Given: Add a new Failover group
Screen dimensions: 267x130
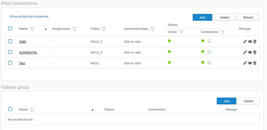Looking at the screenshot, I should click(x=226, y=101).
